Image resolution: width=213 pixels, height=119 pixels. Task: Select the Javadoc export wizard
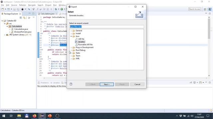coord(81,42)
